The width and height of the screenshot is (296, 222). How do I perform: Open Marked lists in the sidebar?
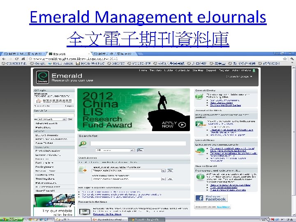point(43,127)
